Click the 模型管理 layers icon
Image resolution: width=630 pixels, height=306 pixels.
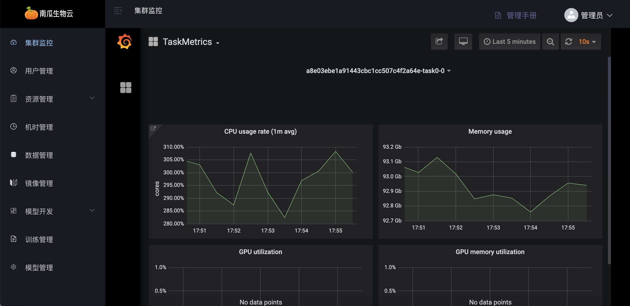[14, 267]
